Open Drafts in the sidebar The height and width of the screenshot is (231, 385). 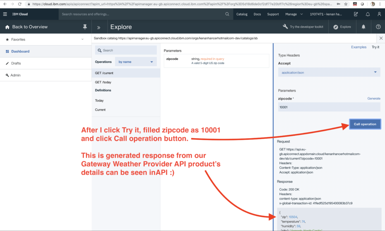point(45,63)
